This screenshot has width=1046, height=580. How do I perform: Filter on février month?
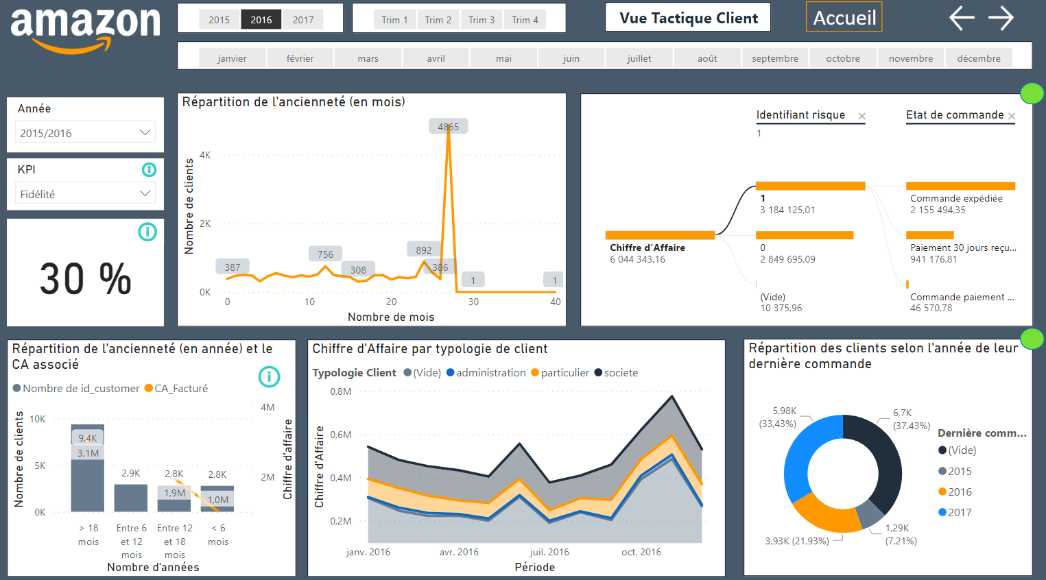pyautogui.click(x=300, y=58)
